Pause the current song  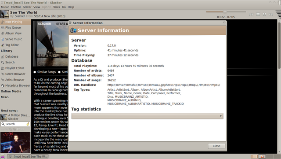264,14
